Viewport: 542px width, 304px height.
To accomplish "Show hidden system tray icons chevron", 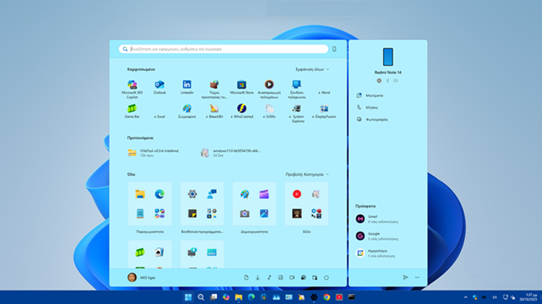I will click(465, 297).
